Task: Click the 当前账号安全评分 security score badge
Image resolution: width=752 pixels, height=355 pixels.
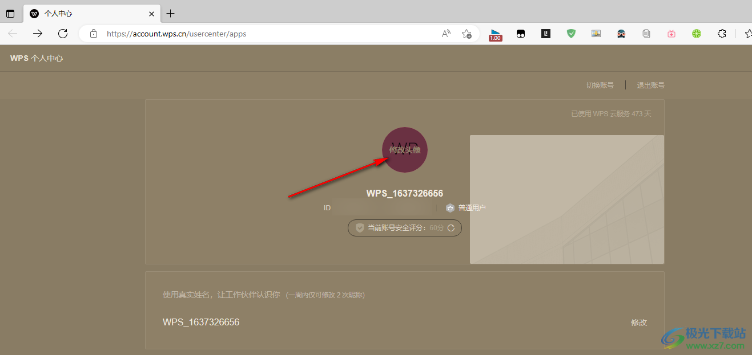Action: pyautogui.click(x=400, y=228)
